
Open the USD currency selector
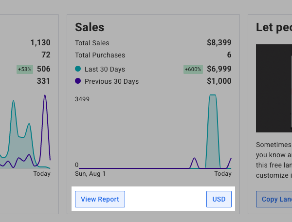click(x=219, y=199)
